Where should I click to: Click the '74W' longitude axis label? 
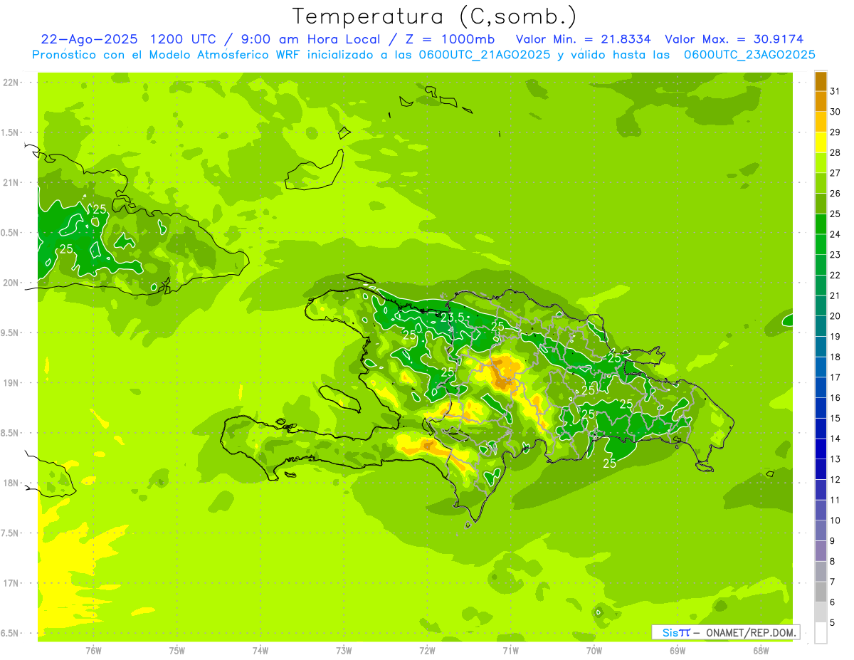260,651
